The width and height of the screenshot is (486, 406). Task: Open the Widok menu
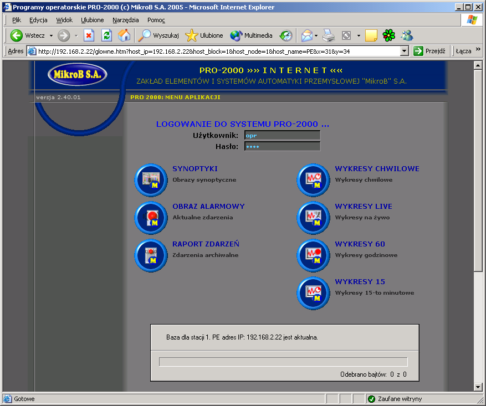[x=64, y=20]
